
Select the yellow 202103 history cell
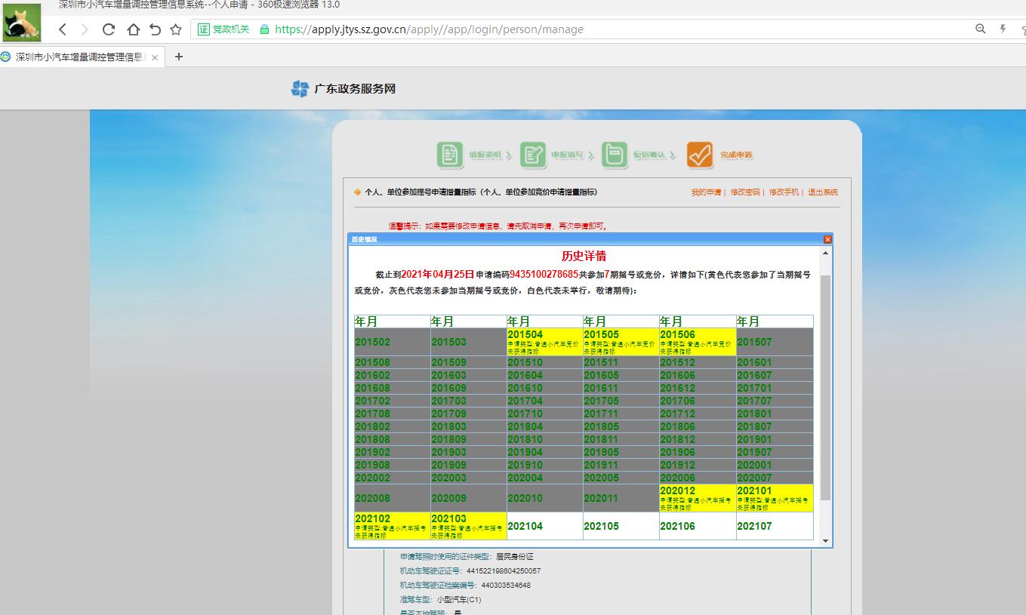tap(468, 526)
